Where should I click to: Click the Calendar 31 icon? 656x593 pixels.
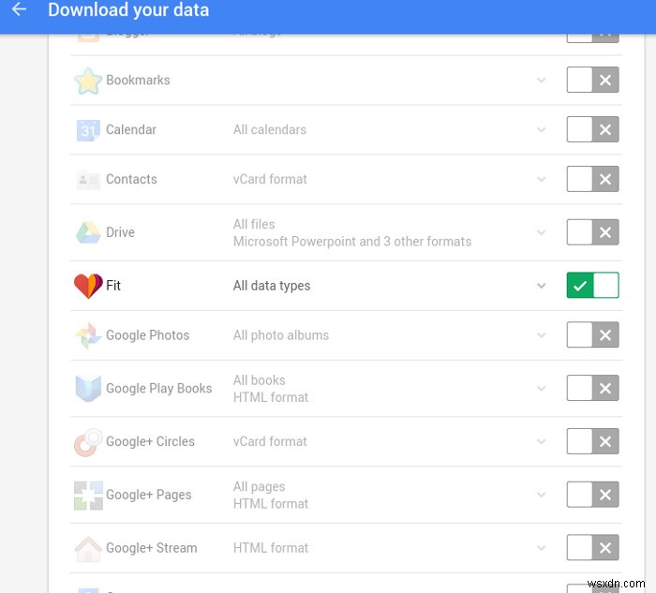click(x=88, y=130)
